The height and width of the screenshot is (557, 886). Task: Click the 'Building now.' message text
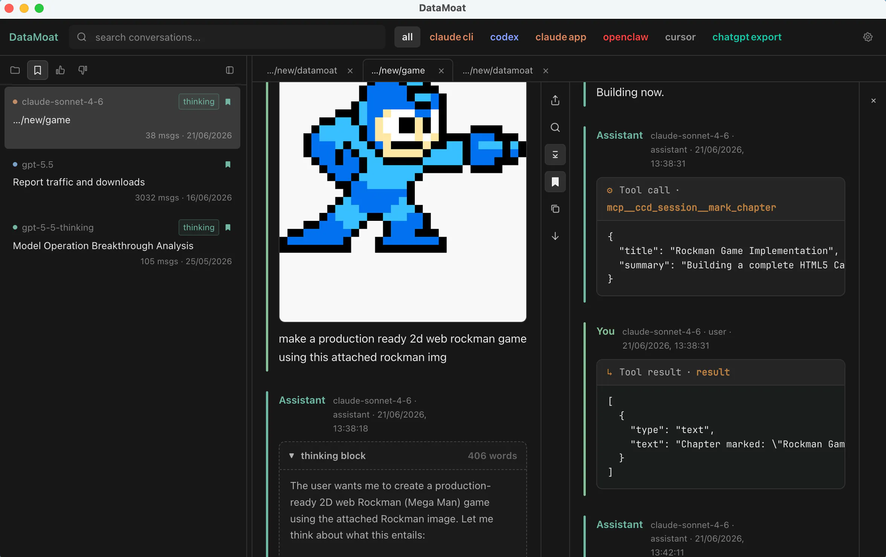(630, 92)
